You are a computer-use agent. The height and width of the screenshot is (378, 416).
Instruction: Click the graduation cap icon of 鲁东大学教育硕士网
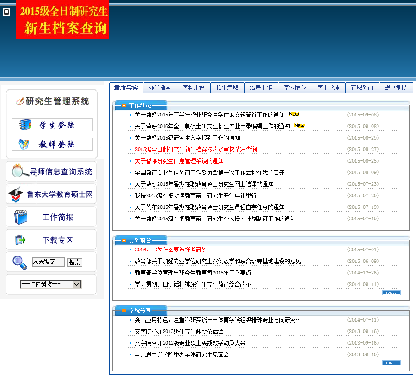(16, 195)
